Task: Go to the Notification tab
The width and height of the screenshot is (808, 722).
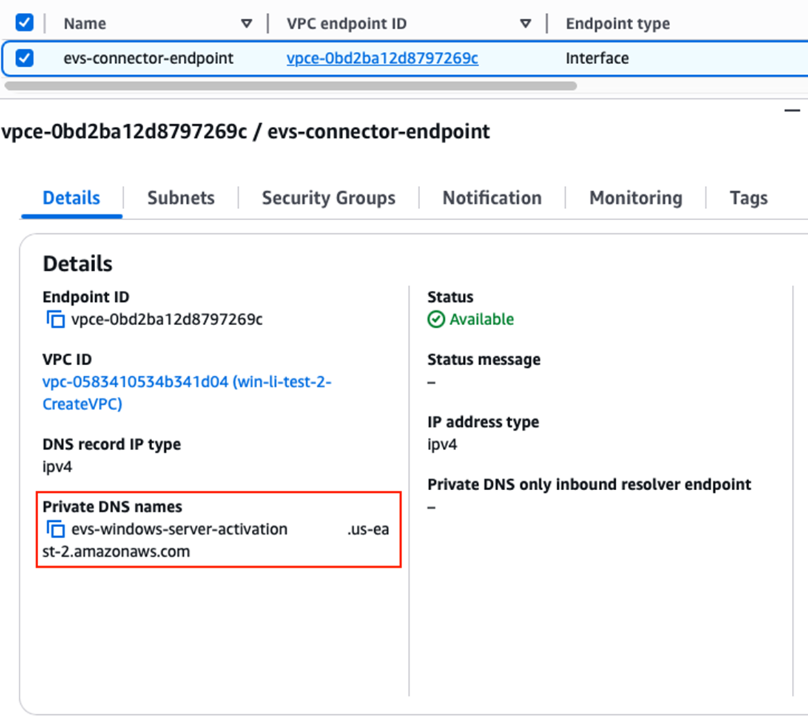Action: (491, 198)
